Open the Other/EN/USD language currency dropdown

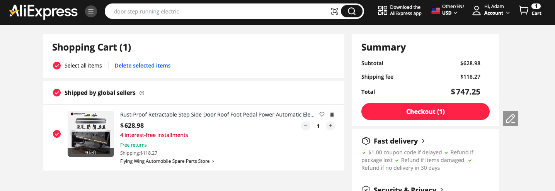(x=448, y=10)
